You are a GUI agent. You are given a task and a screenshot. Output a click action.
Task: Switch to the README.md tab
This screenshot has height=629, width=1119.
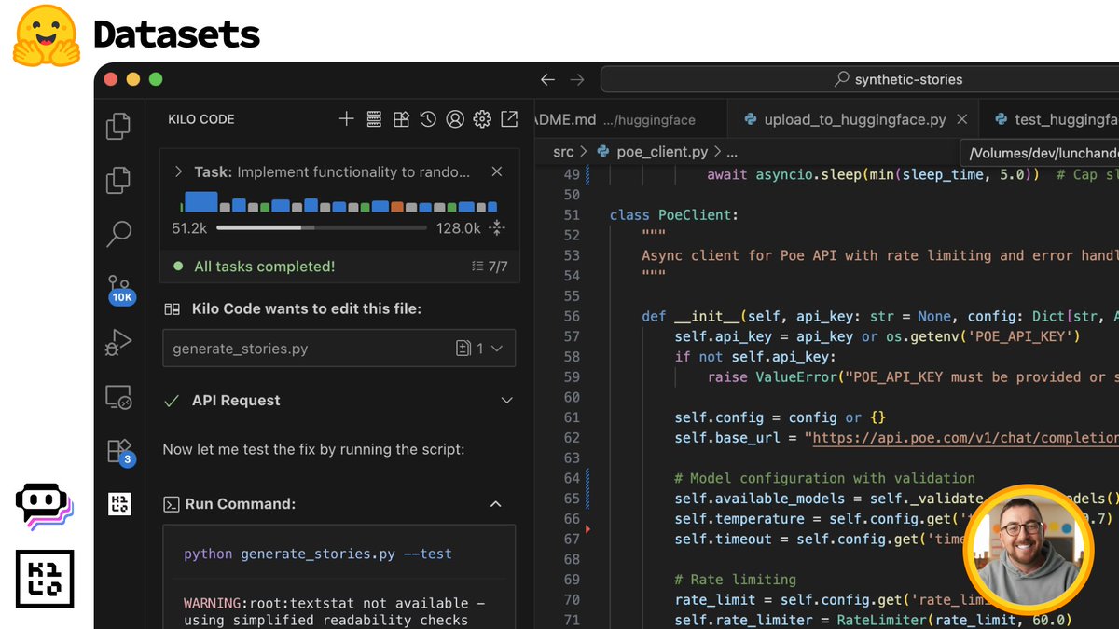tap(615, 119)
